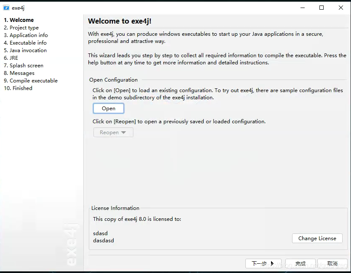This screenshot has width=351, height=273.
Task: Click licensee name 'sdasd'
Action: [x=100, y=233]
